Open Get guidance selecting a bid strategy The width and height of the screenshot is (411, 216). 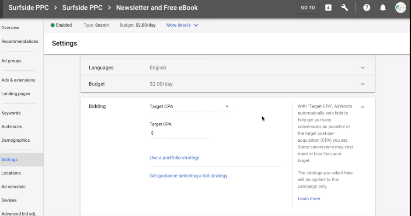(188, 176)
